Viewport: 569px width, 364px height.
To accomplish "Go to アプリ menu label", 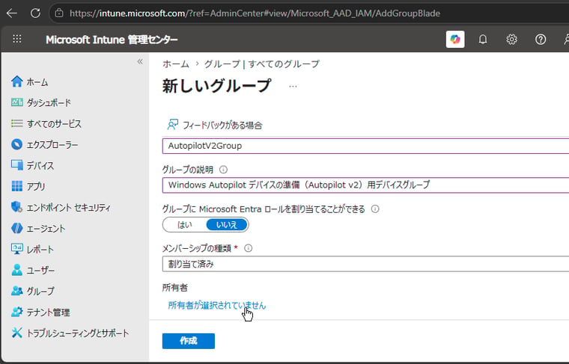I will pyautogui.click(x=36, y=187).
